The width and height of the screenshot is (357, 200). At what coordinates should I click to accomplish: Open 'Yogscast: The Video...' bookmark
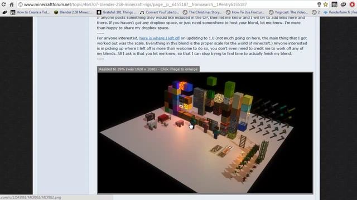click(x=288, y=12)
